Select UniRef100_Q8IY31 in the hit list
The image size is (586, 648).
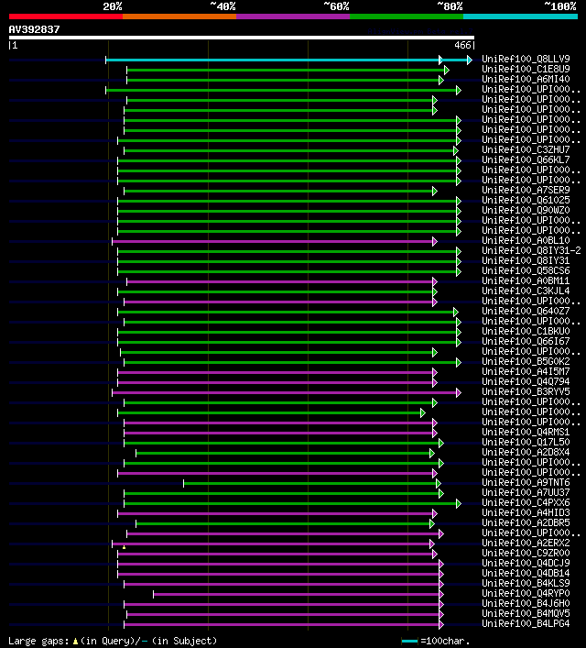point(526,261)
